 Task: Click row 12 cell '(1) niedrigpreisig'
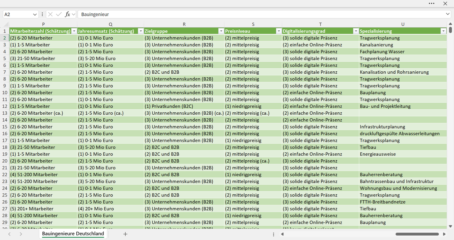(253, 106)
